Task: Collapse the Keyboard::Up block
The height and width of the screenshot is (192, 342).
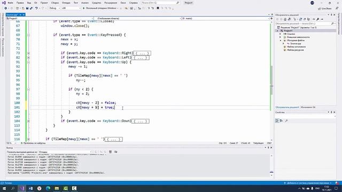Action: pyautogui.click(x=28, y=62)
